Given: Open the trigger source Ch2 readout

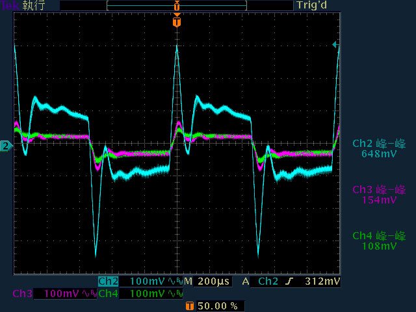Looking at the screenshot, I should pyautogui.click(x=269, y=281).
